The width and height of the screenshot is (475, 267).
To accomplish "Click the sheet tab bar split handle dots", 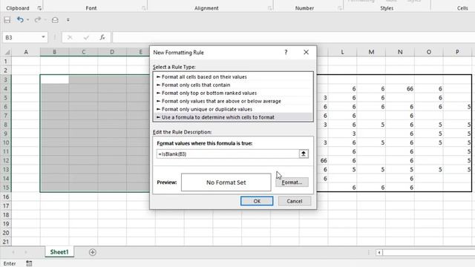I will [x=369, y=252].
